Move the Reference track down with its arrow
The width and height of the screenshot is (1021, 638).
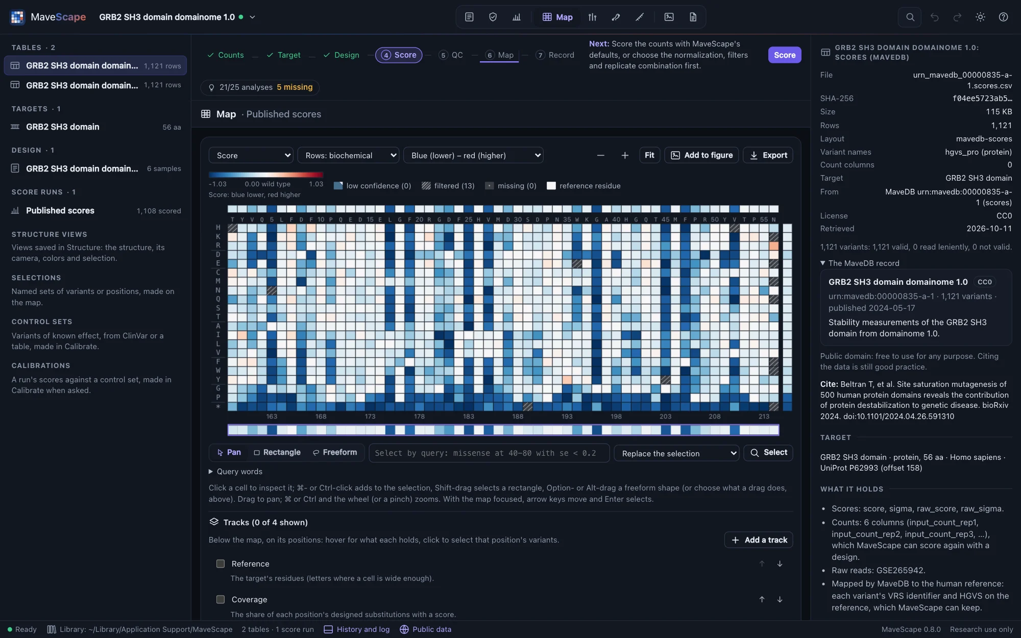780,563
